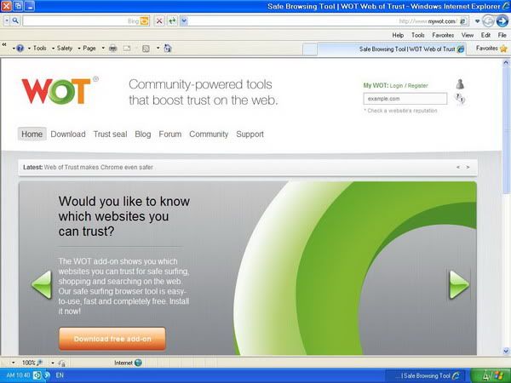Click the scroll down arrow

pos(506,351)
